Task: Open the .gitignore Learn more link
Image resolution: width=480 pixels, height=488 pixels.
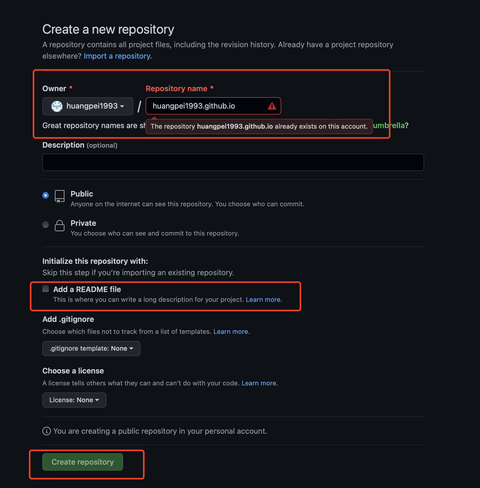Action: [x=231, y=332]
